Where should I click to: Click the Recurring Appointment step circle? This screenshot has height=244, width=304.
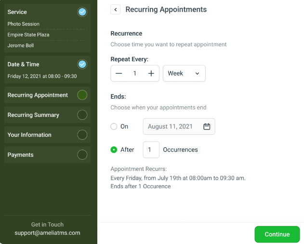(82, 95)
